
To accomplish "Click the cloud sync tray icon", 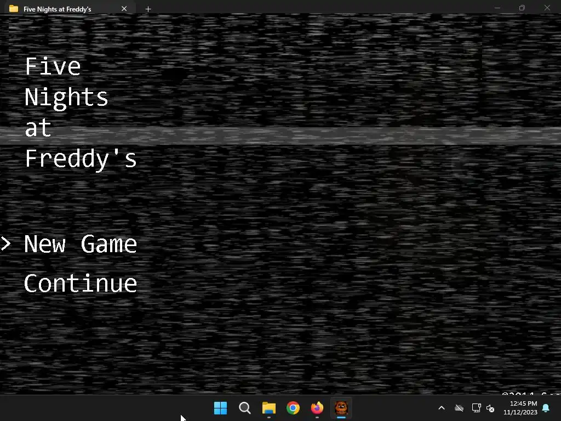I will 459,408.
